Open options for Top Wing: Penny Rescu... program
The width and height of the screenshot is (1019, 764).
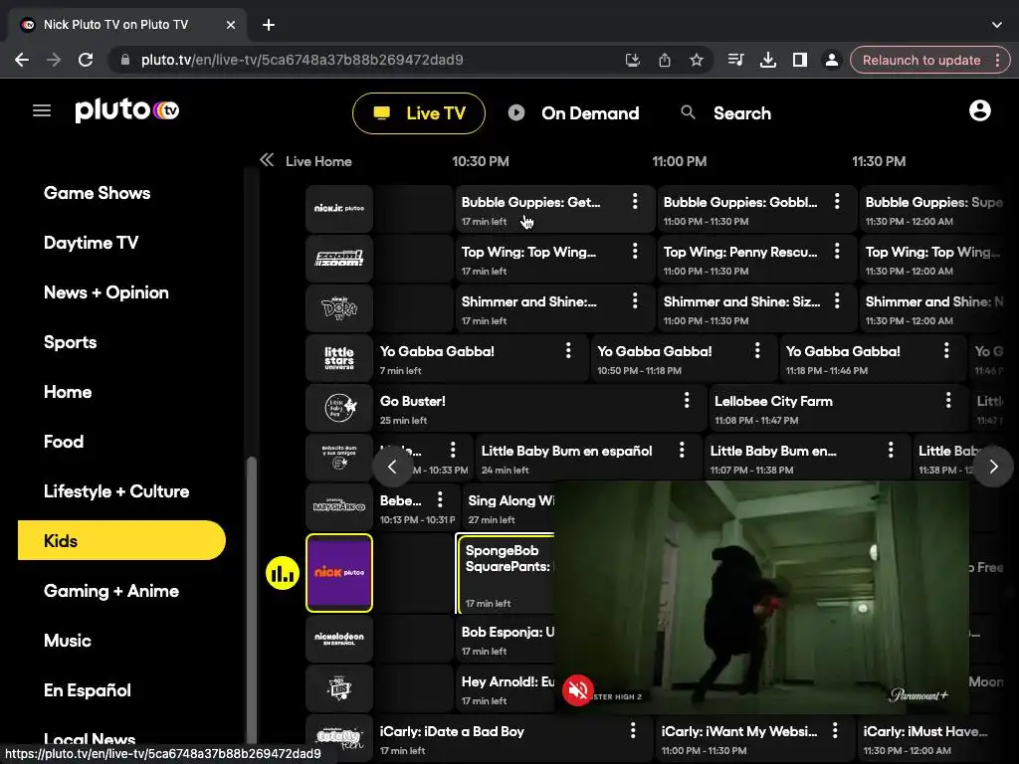click(837, 252)
